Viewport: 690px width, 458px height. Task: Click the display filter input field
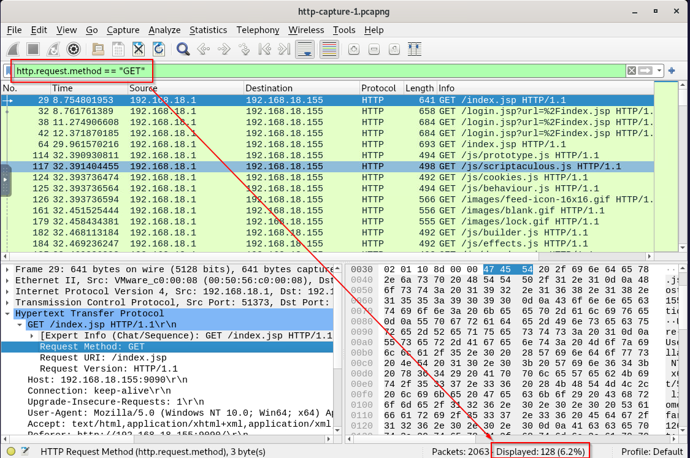(368, 71)
